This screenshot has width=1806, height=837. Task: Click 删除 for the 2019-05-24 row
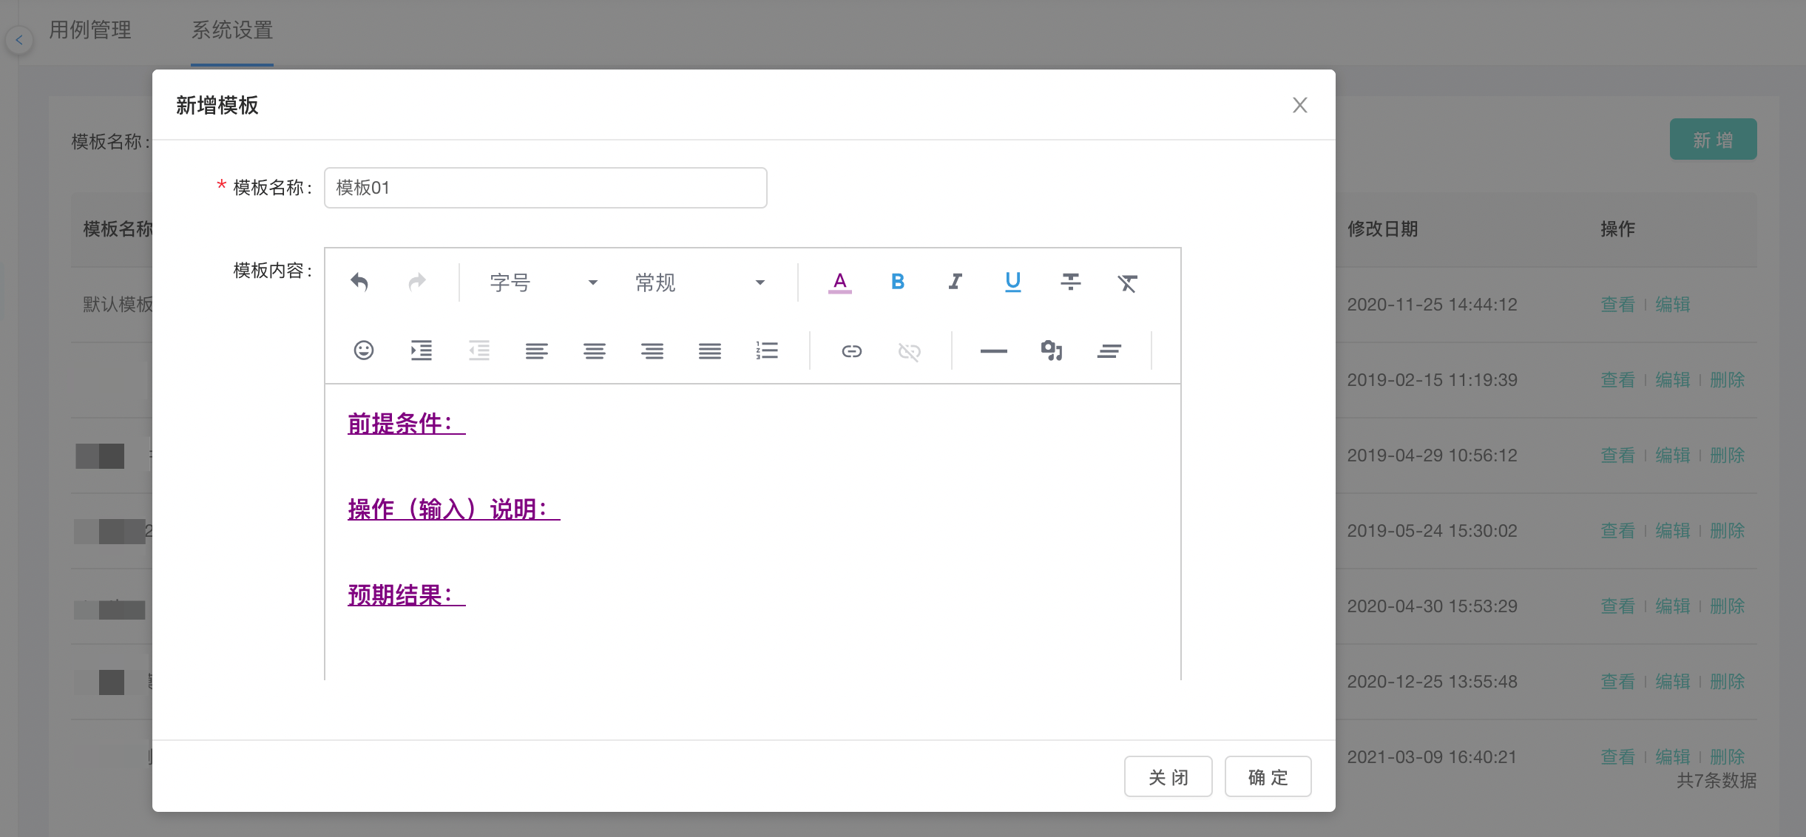pos(1727,531)
